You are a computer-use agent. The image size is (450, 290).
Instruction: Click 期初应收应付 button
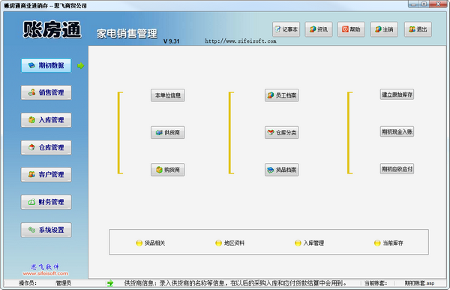tap(397, 169)
